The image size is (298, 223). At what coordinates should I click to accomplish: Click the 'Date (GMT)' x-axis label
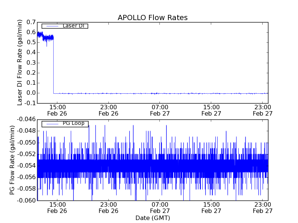click(152, 218)
